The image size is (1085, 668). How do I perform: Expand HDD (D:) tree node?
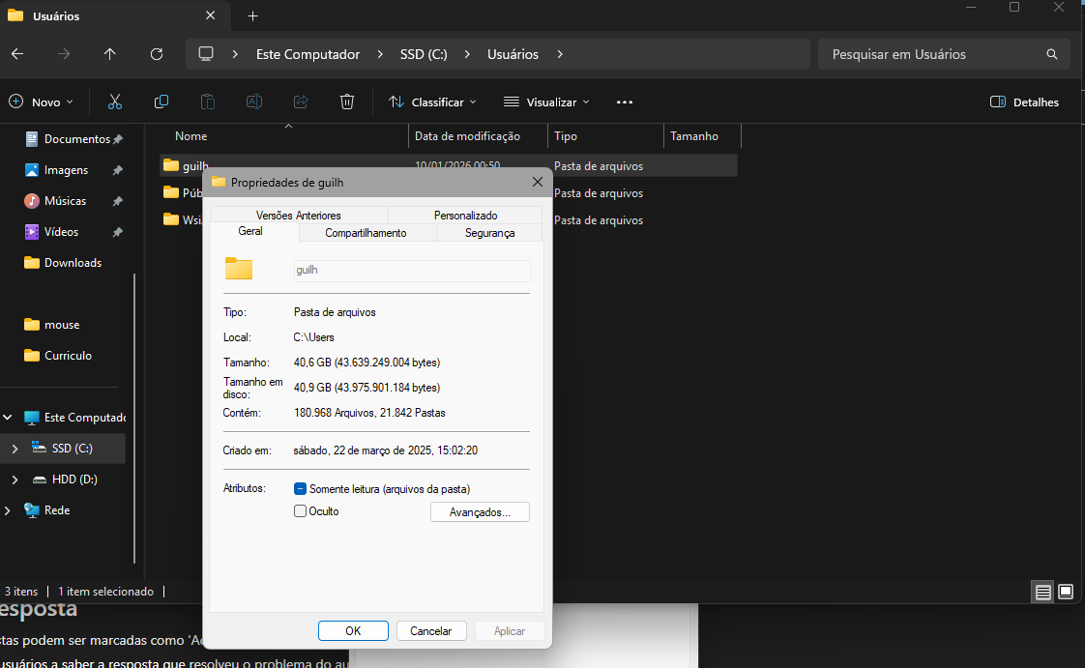[x=15, y=479]
